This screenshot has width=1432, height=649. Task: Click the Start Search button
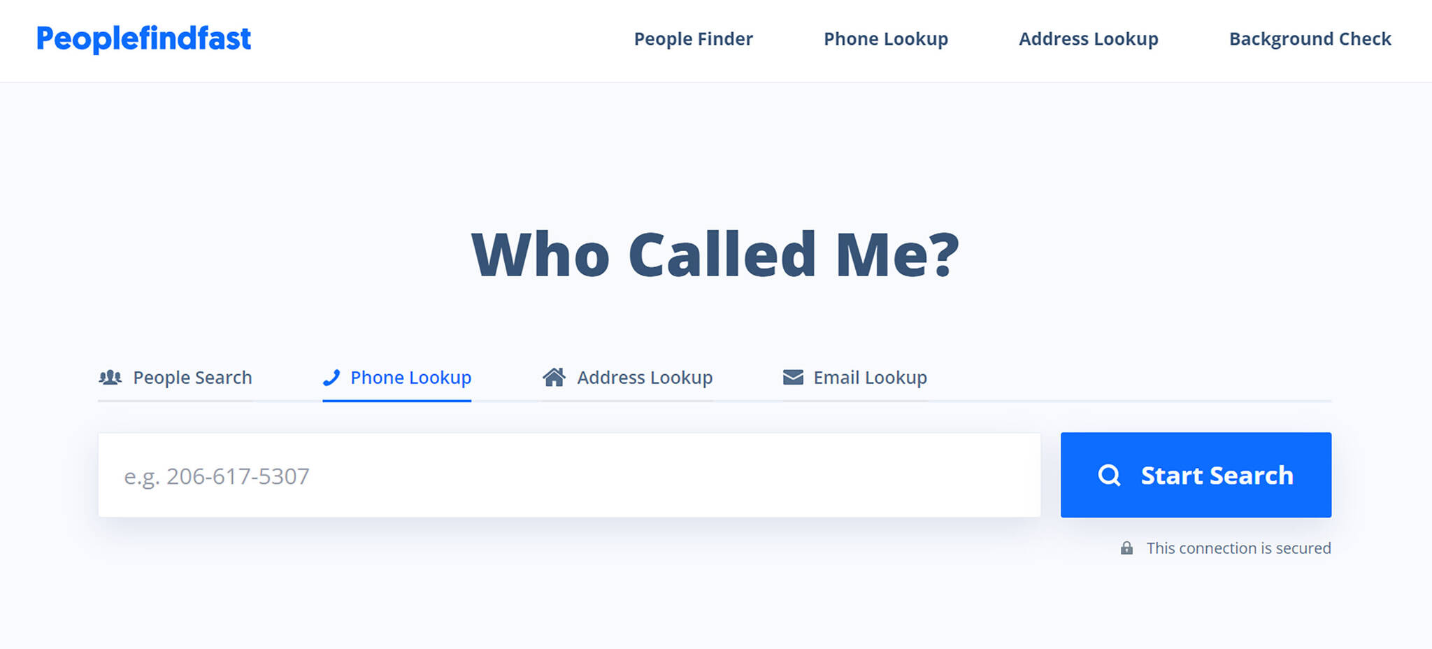pyautogui.click(x=1196, y=475)
